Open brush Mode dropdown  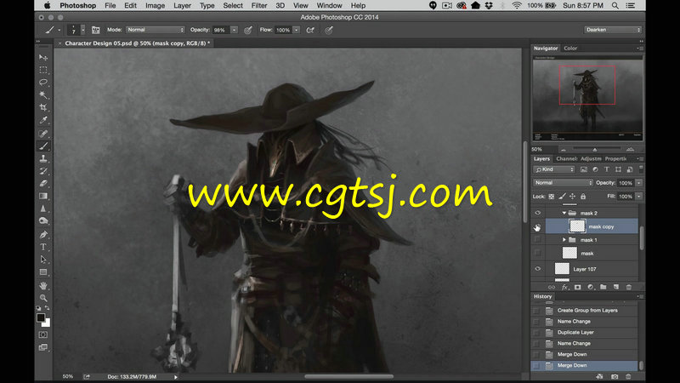point(156,30)
